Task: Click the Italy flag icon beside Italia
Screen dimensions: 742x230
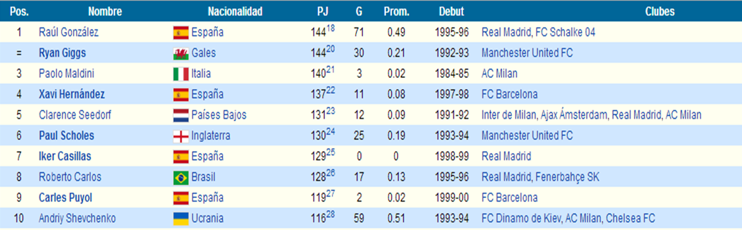Action: pos(180,74)
